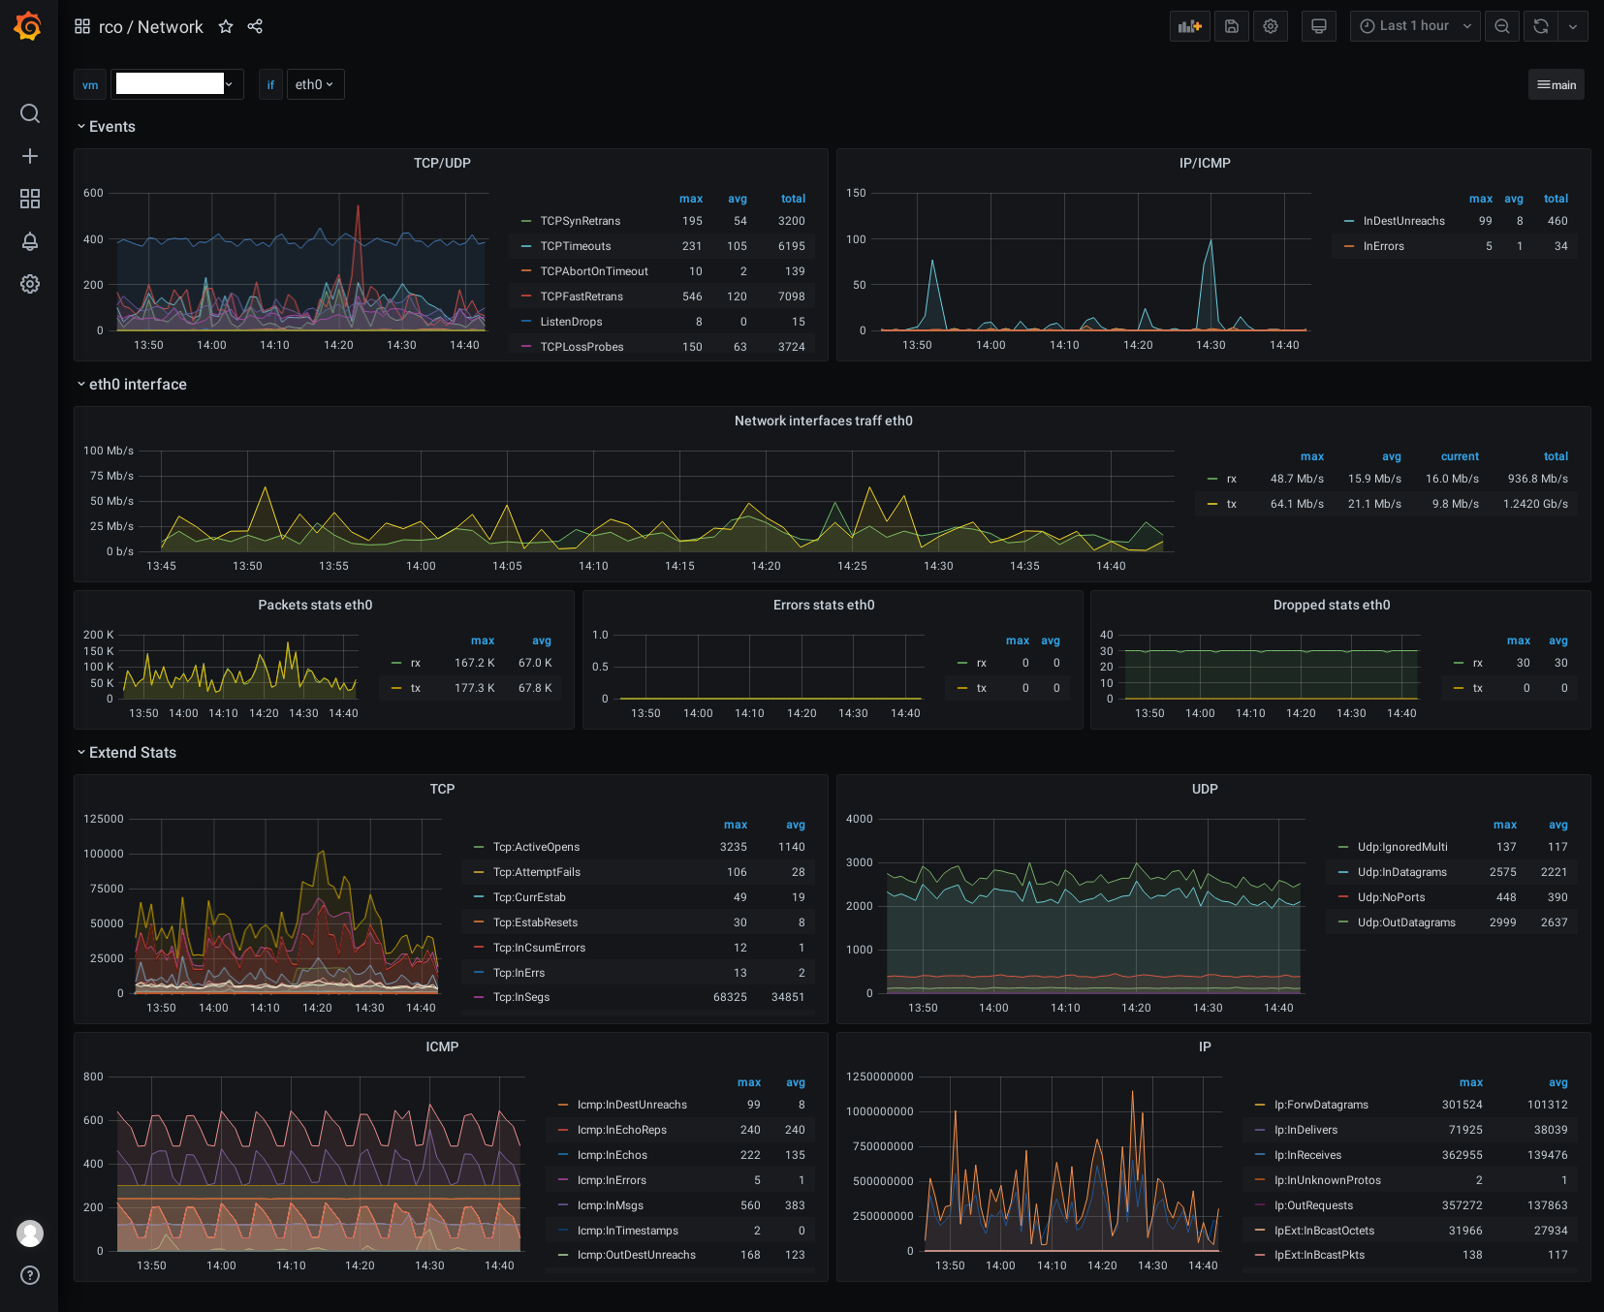
Task: Click the Add panel icon
Action: 1190,26
